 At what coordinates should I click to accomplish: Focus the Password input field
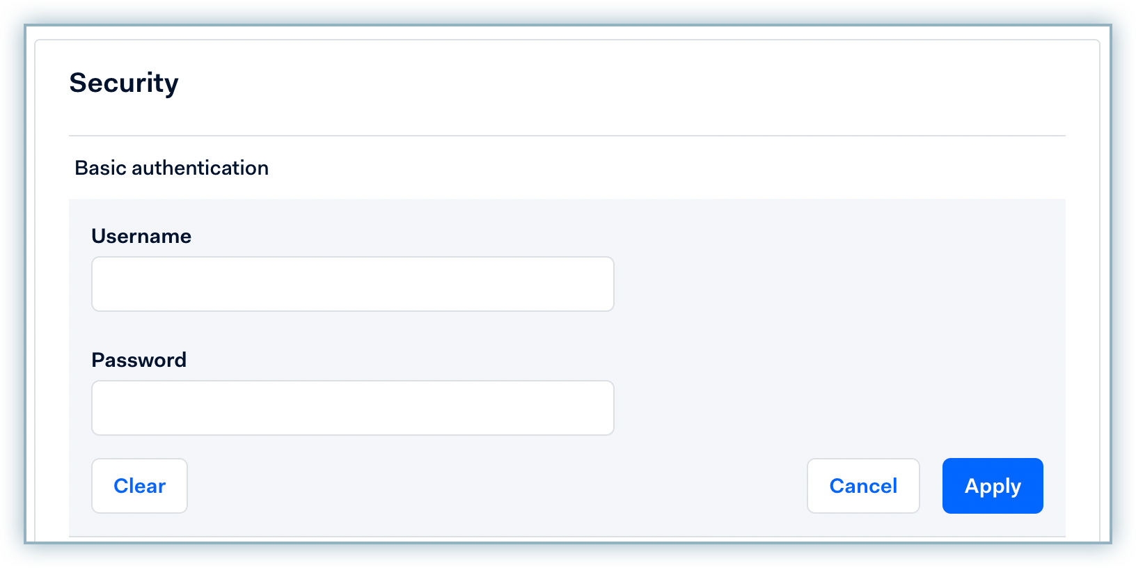coord(352,408)
